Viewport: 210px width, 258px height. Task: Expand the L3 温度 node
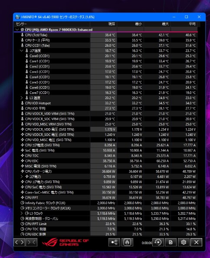pos(21,98)
